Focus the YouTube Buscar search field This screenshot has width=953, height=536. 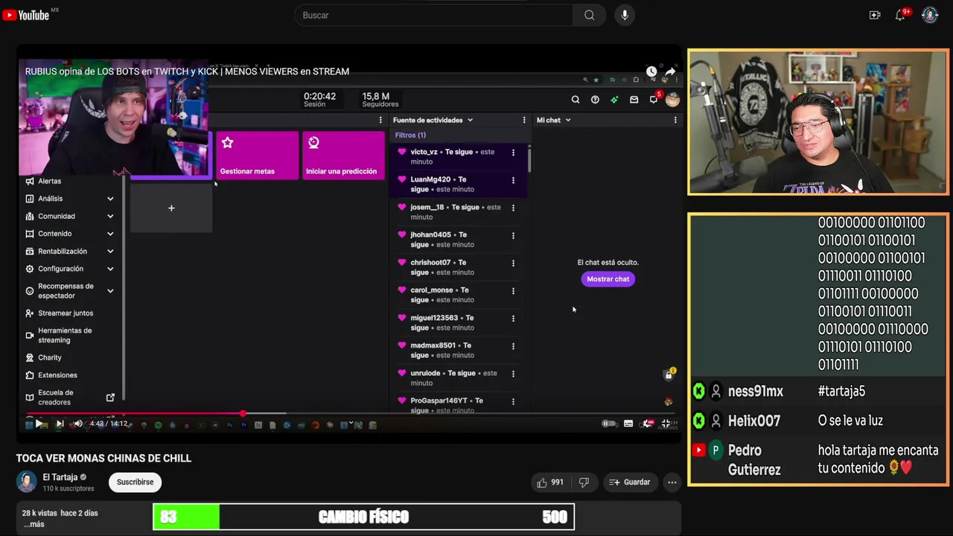click(x=433, y=15)
